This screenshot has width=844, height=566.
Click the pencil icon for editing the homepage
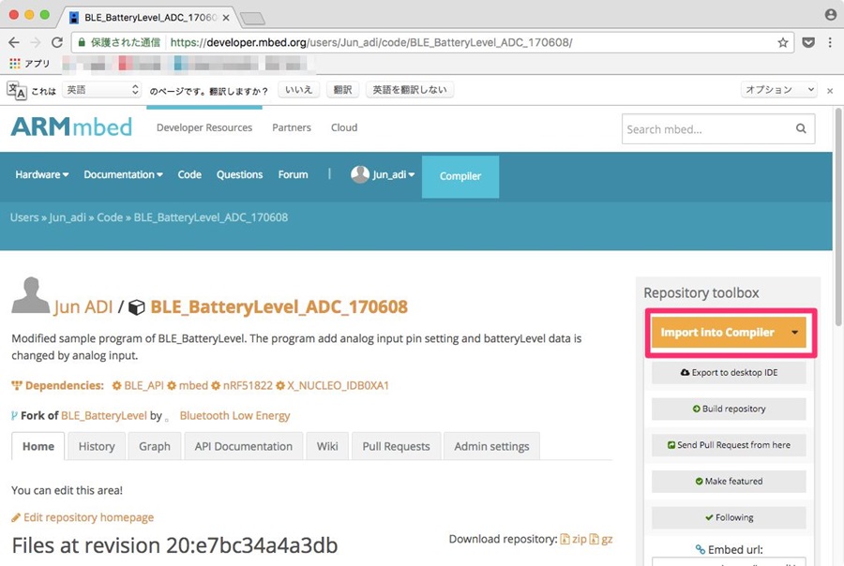point(15,516)
